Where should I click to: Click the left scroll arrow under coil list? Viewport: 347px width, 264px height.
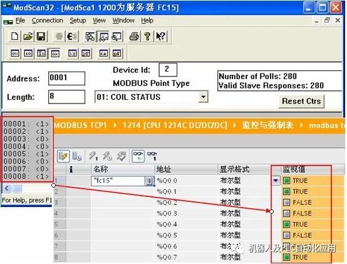tap(7, 189)
